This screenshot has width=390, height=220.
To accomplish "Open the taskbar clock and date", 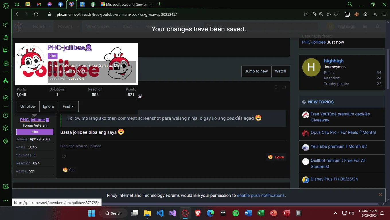I will coord(367,213).
